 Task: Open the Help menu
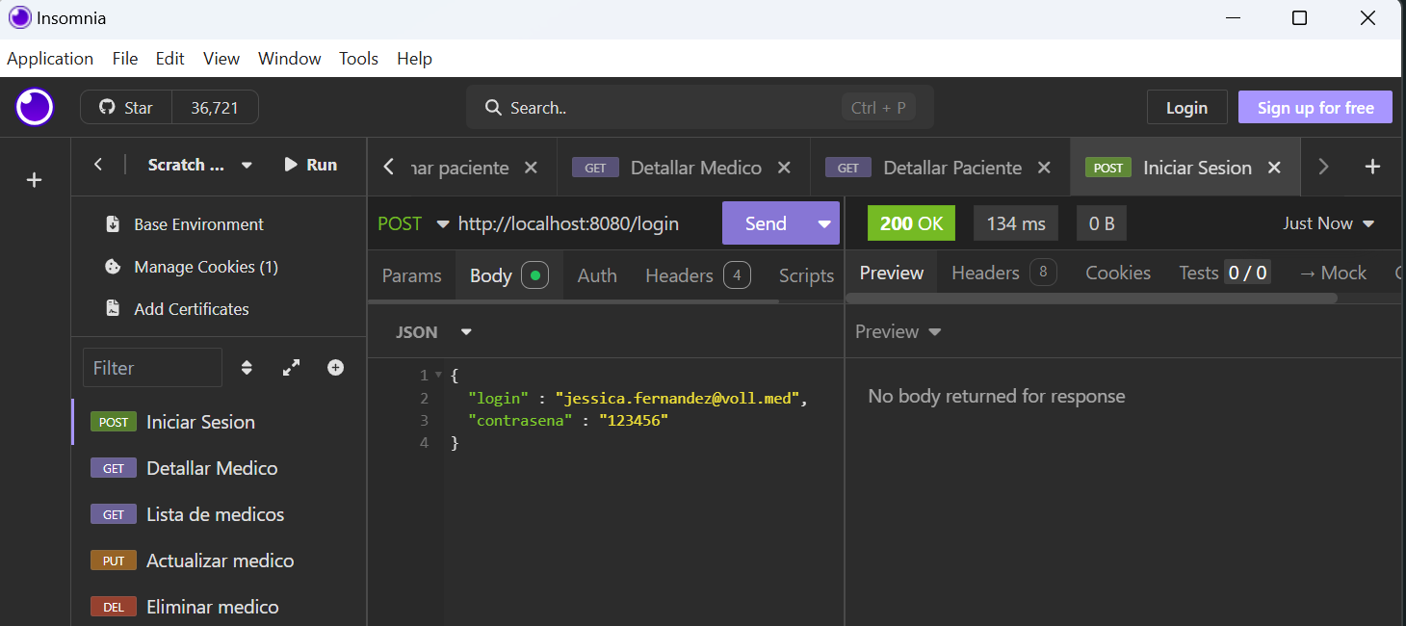tap(414, 59)
